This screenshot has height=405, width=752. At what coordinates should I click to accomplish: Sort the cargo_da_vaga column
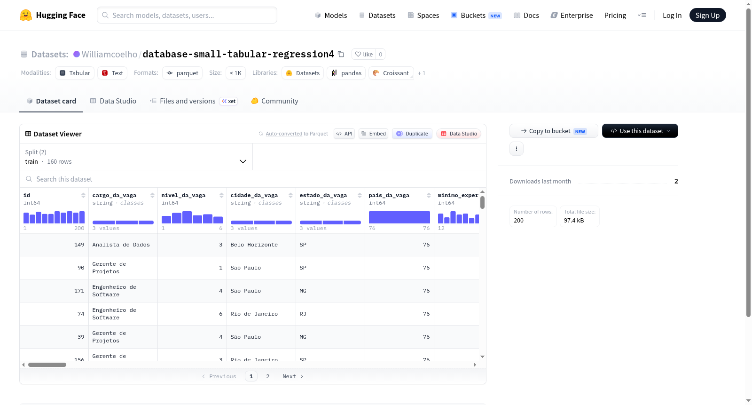(x=152, y=195)
